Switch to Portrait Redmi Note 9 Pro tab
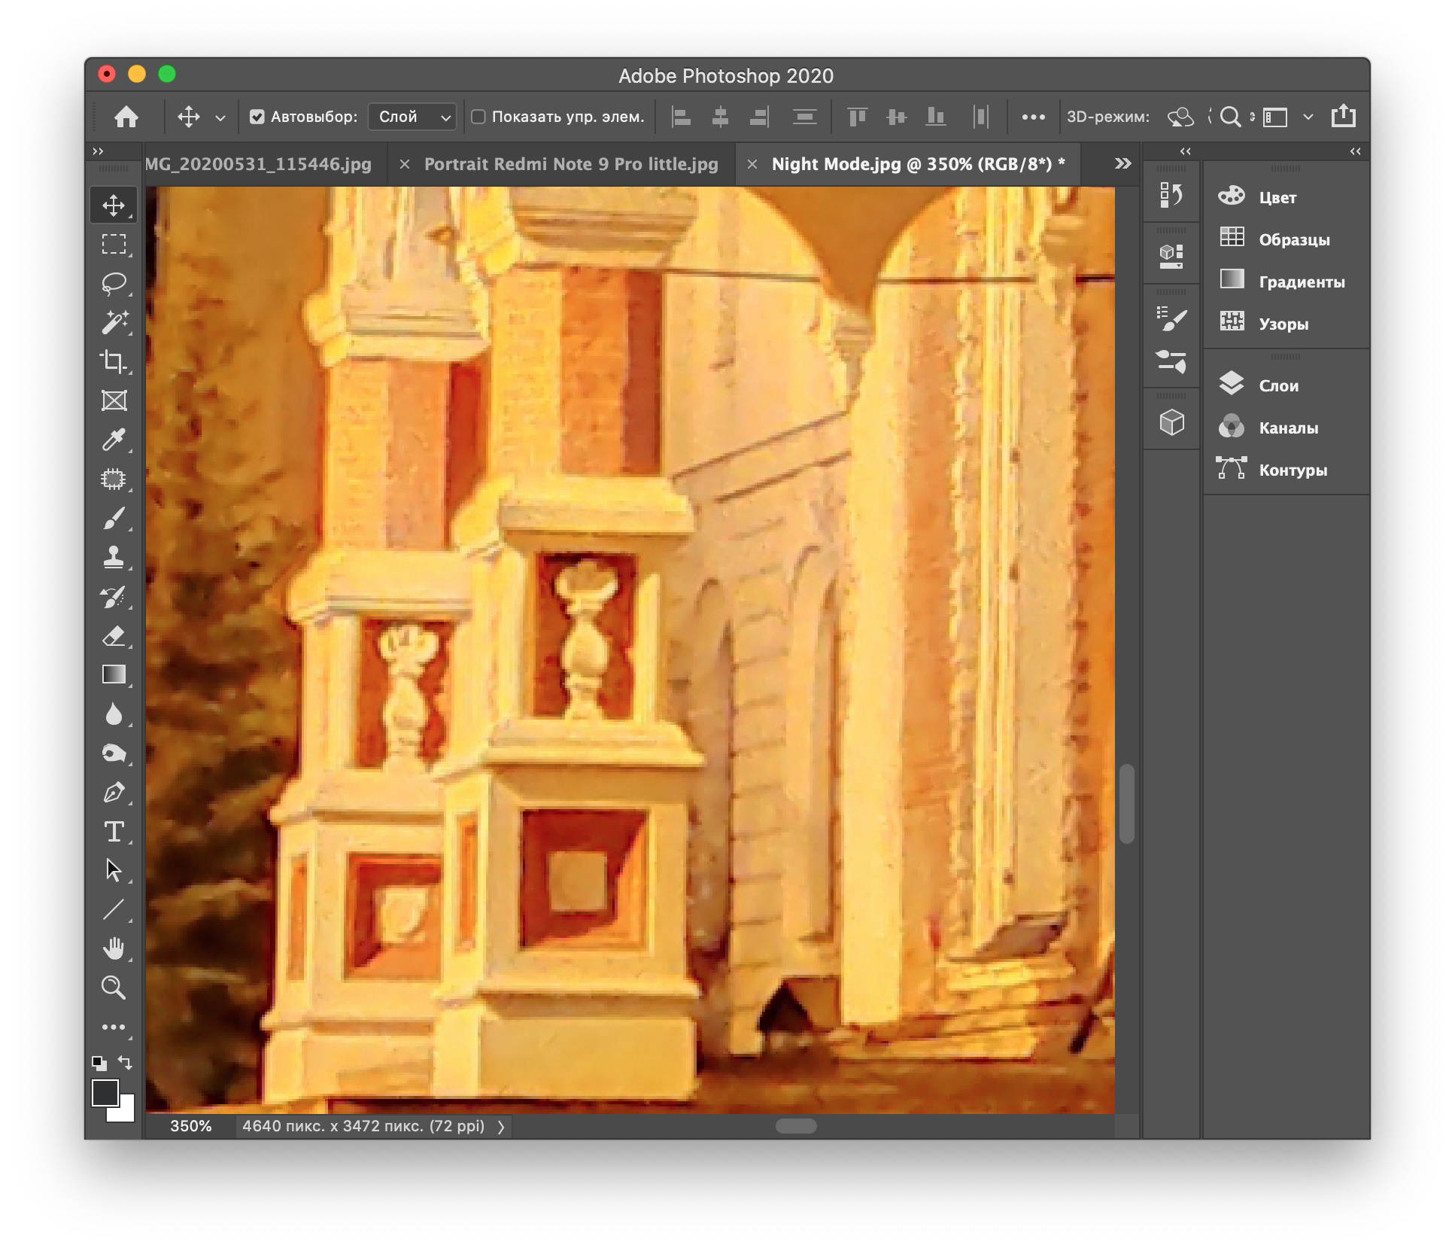1455x1251 pixels. [570, 164]
